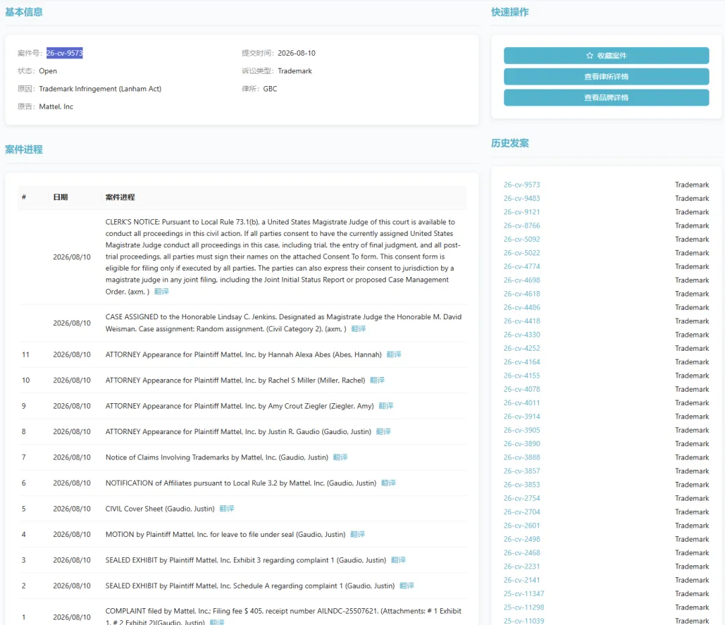Viewport: 725px width, 625px height.
Task: Click the 快速操作 section heading
Action: click(510, 13)
